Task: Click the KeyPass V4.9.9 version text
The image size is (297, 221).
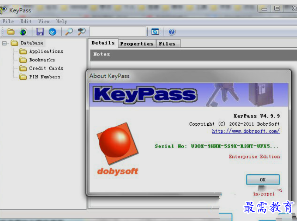Action: [257, 116]
